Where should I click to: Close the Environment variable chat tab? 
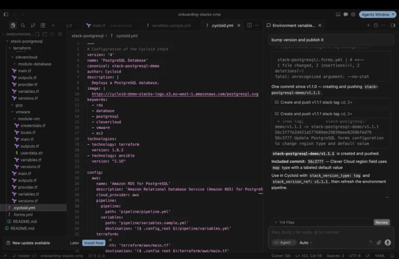pos(320,25)
